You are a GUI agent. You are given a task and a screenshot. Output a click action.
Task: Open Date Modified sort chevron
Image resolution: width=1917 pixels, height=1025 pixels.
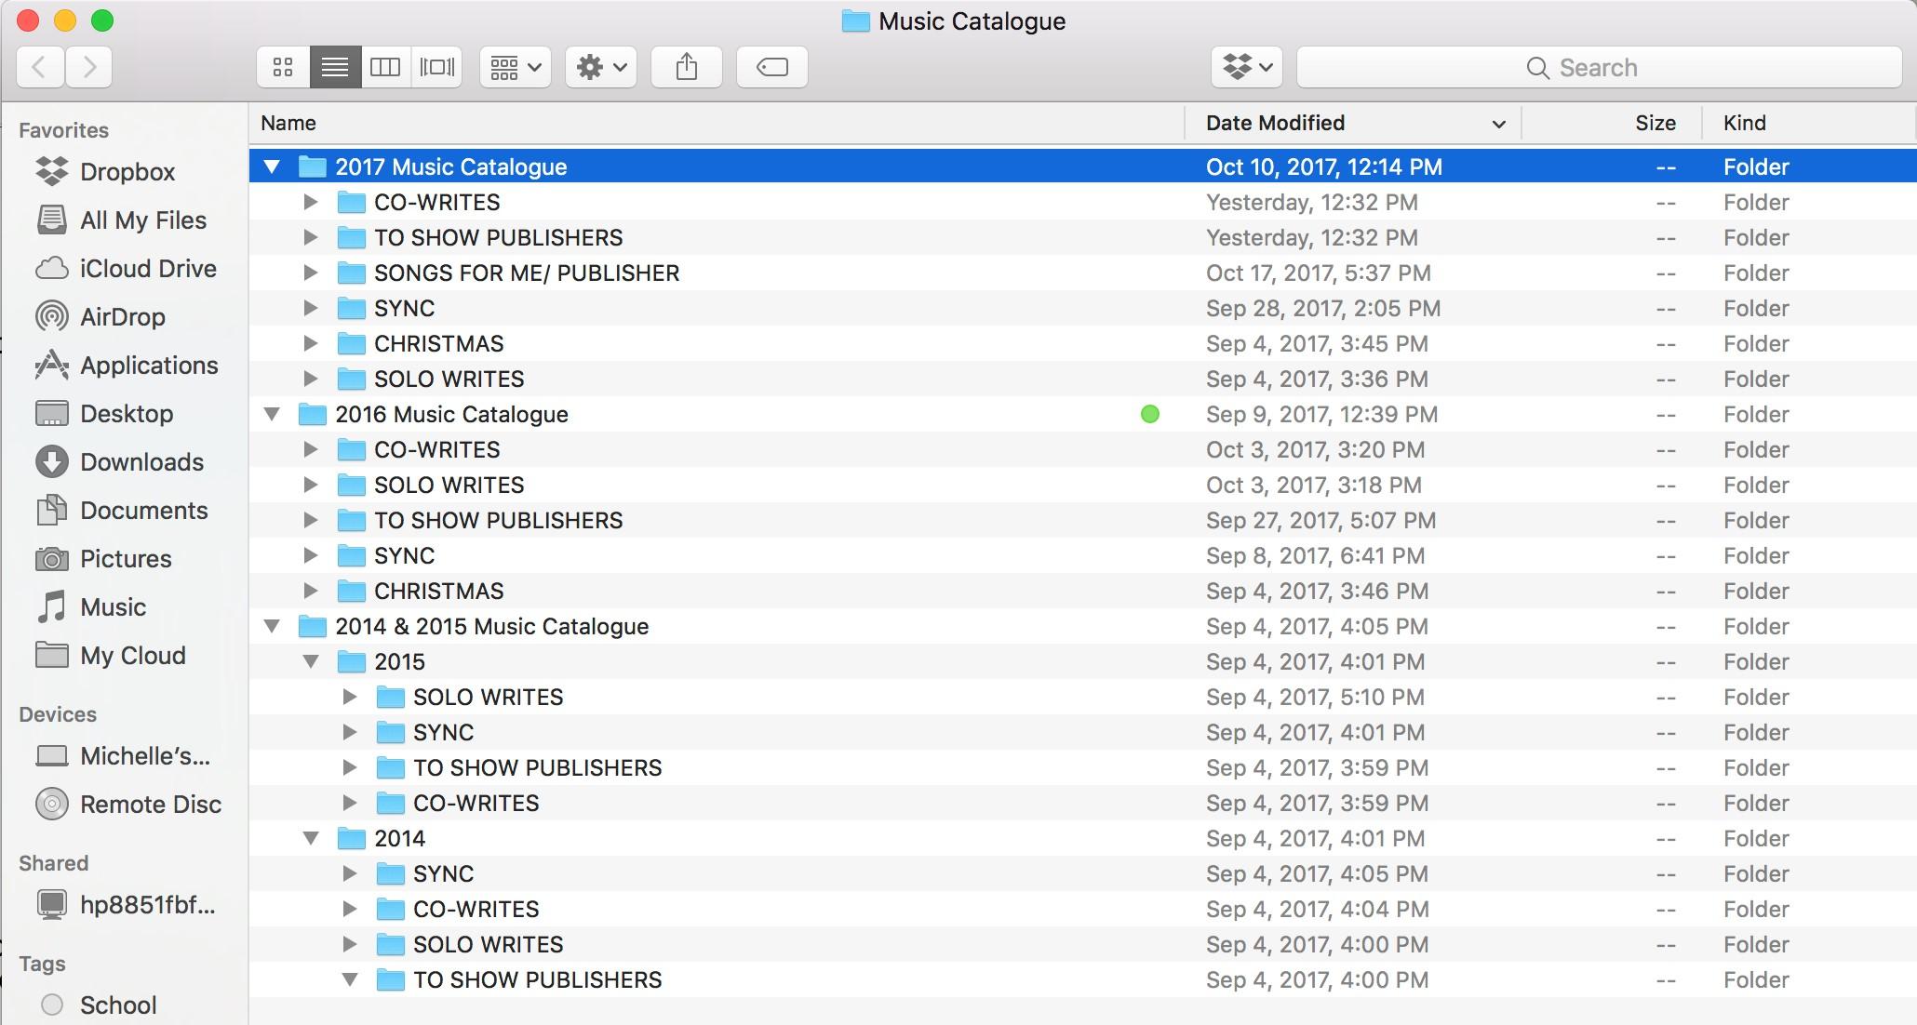(x=1498, y=123)
